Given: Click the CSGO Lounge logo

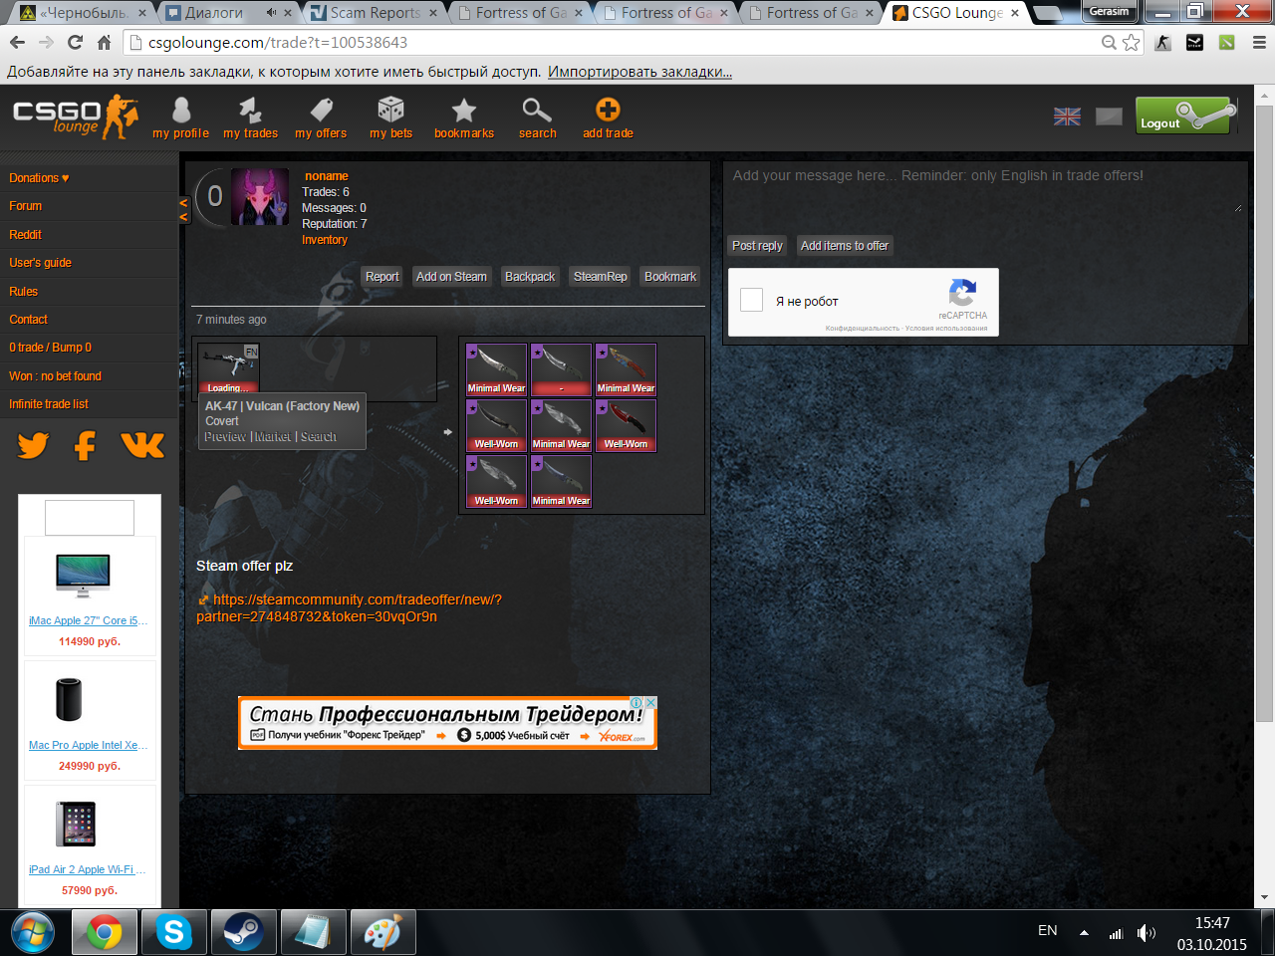Looking at the screenshot, I should [75, 117].
